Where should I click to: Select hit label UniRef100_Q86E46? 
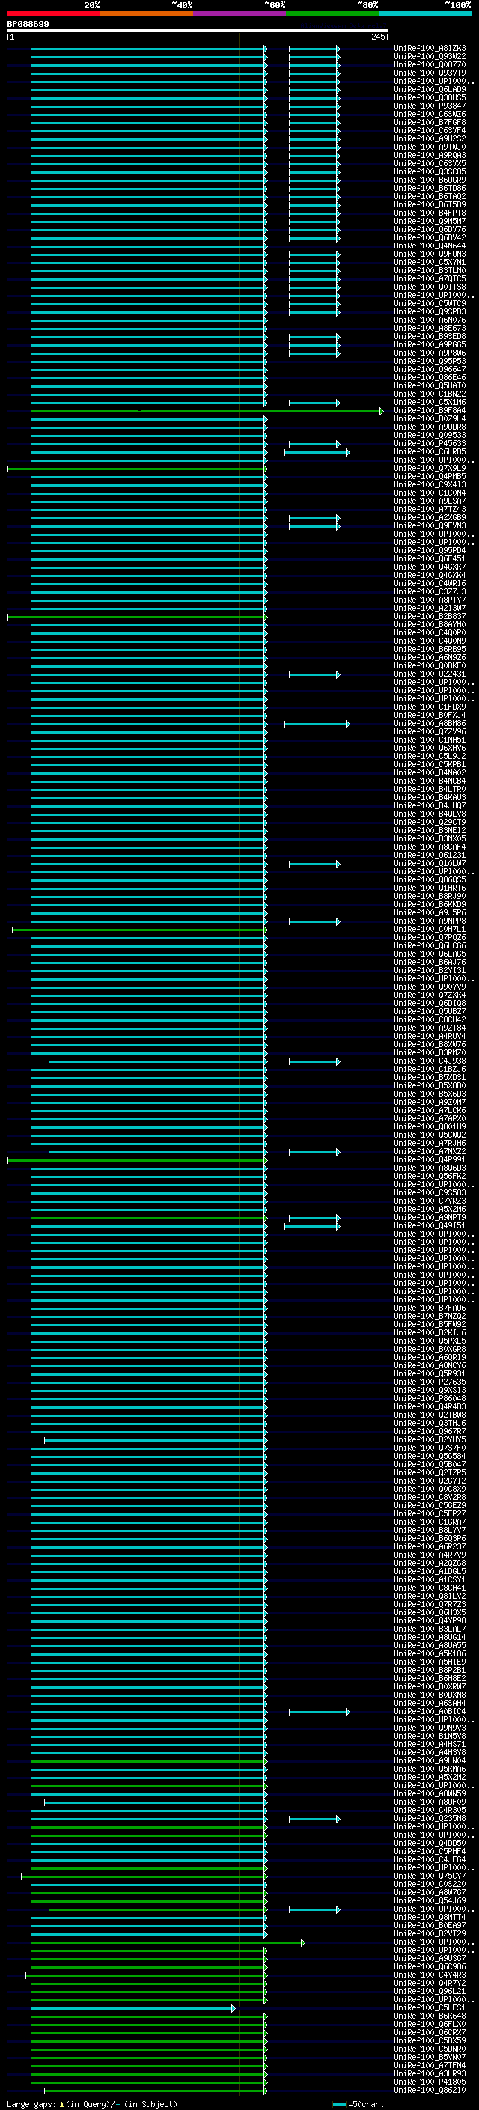(430, 377)
